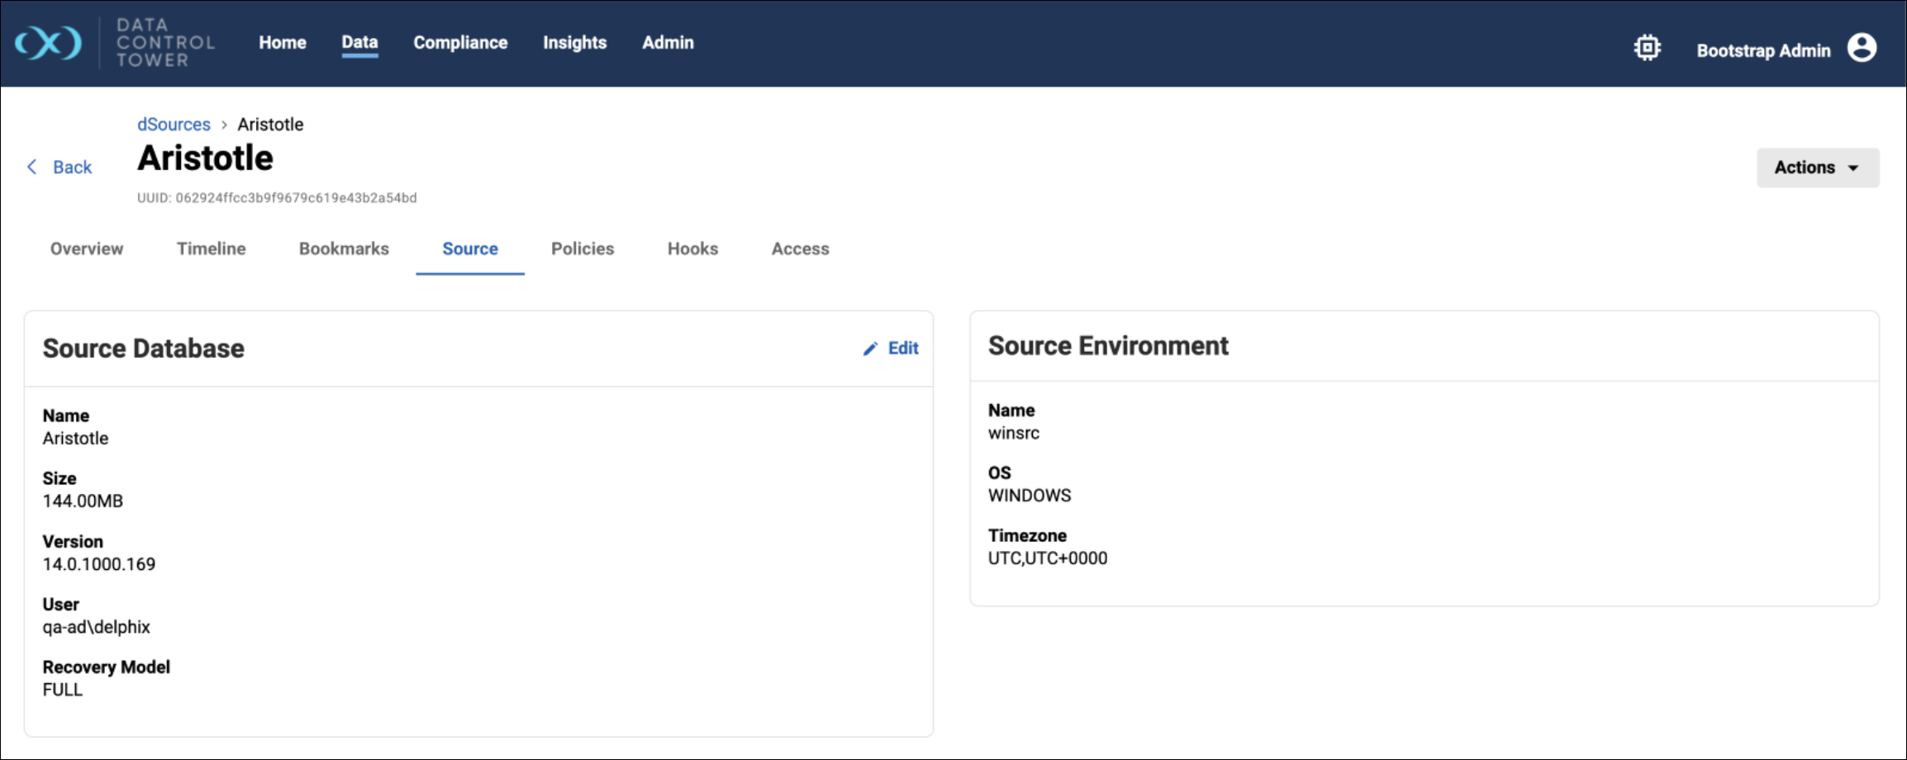Open the engine chip icon in header
This screenshot has height=760, width=1907.
tap(1647, 48)
